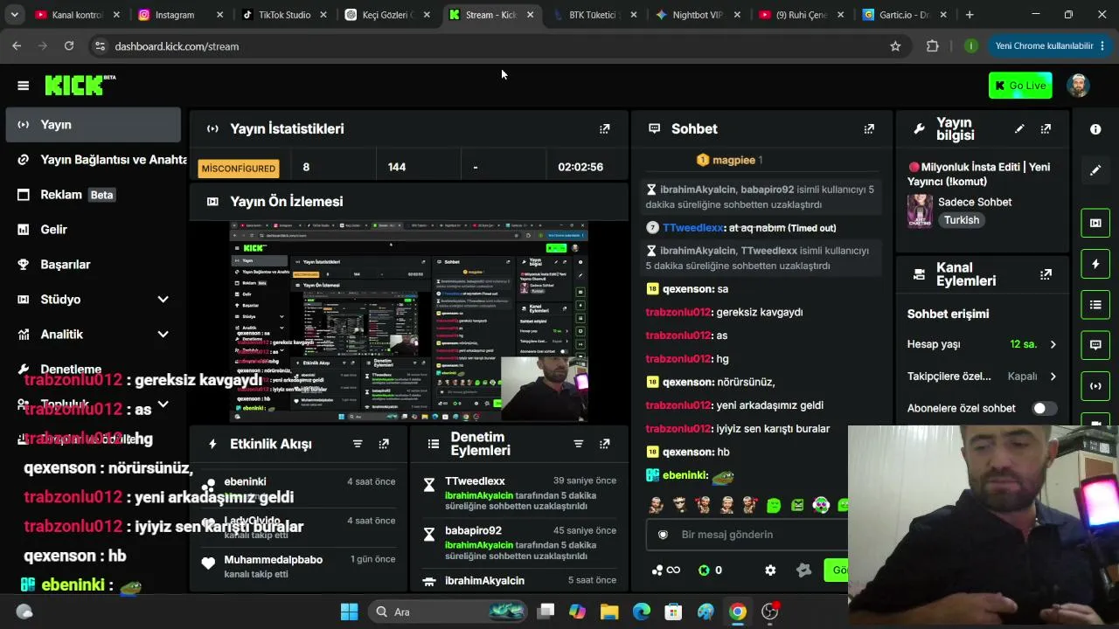
Task: Switch to the Garticio browser tab
Action: tap(904, 15)
